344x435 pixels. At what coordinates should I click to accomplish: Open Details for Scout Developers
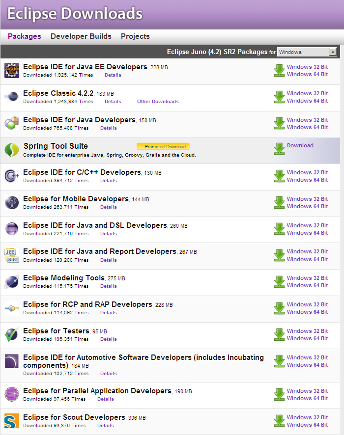coord(106,426)
